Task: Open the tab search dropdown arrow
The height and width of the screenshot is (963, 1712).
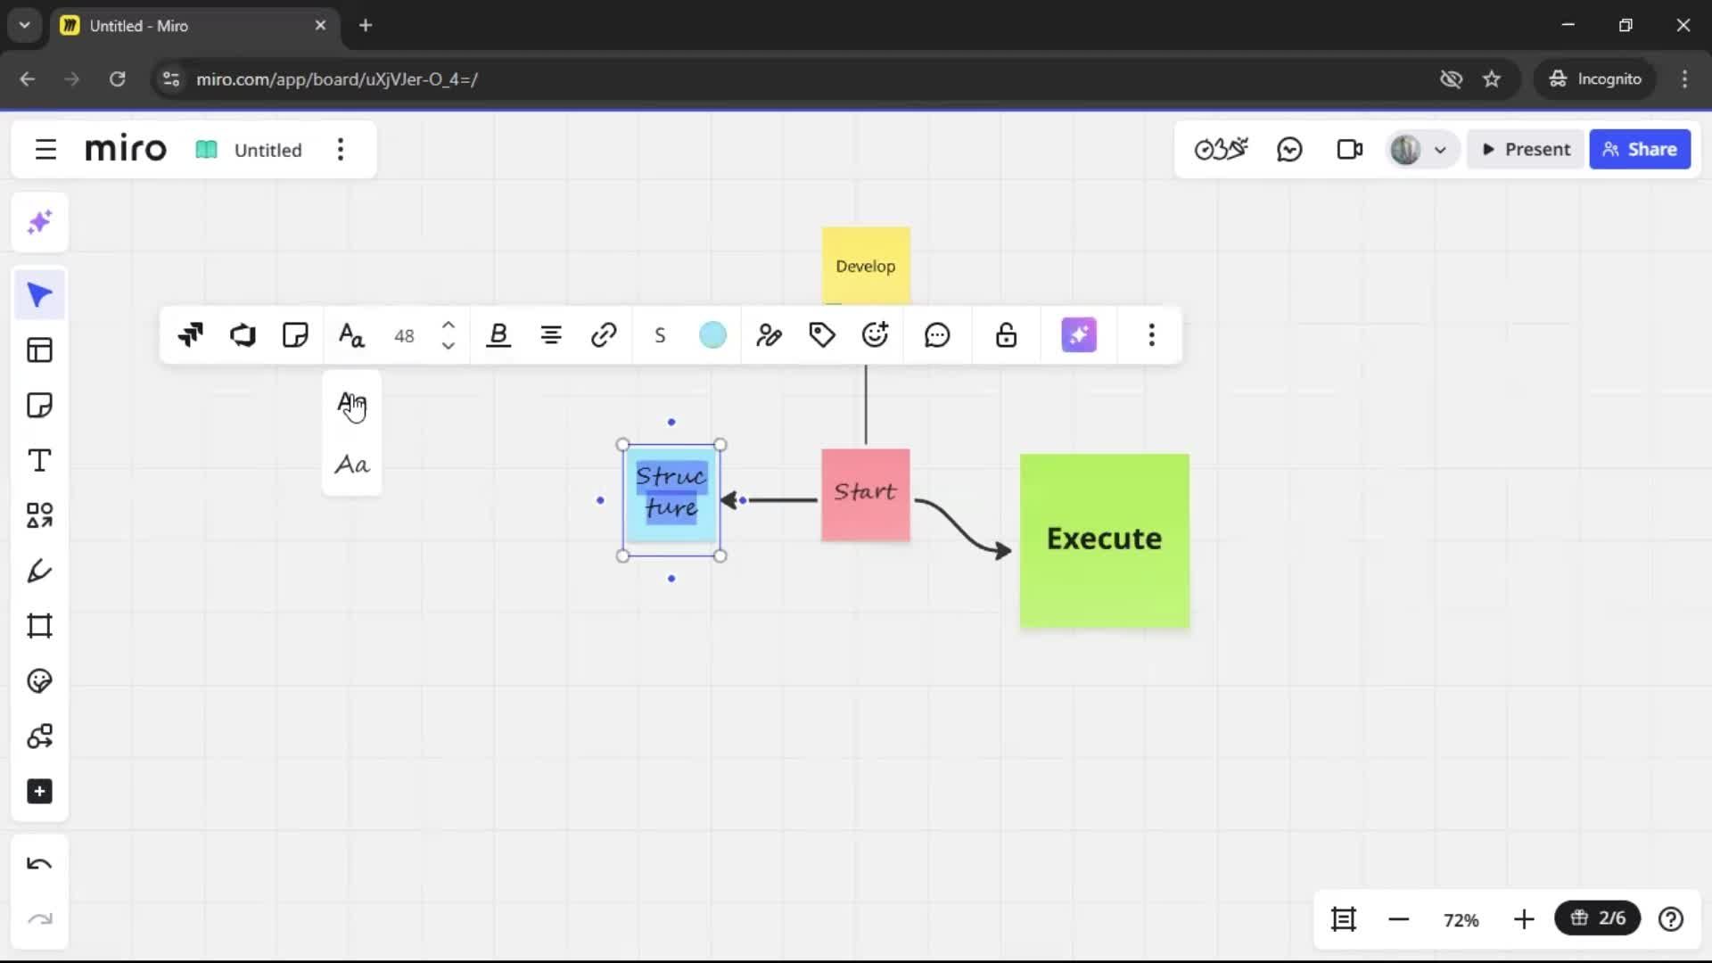Action: 24,25
